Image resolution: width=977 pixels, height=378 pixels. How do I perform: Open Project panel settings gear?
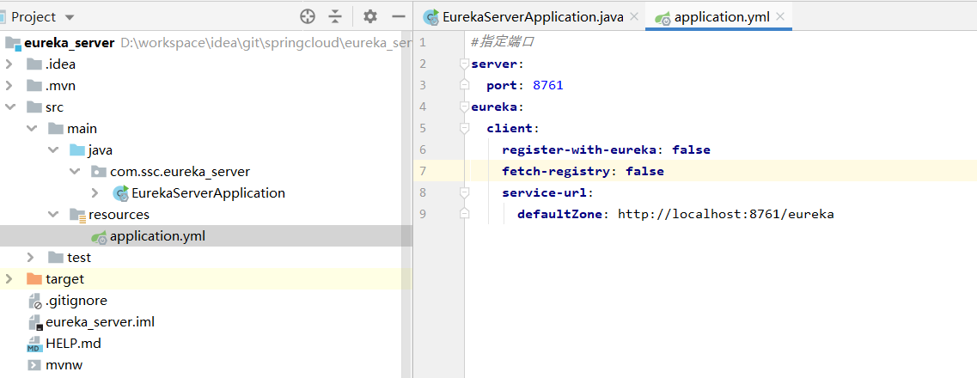click(x=370, y=17)
